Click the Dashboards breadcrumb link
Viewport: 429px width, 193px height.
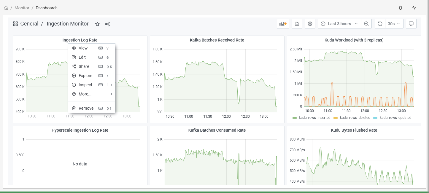(47, 8)
